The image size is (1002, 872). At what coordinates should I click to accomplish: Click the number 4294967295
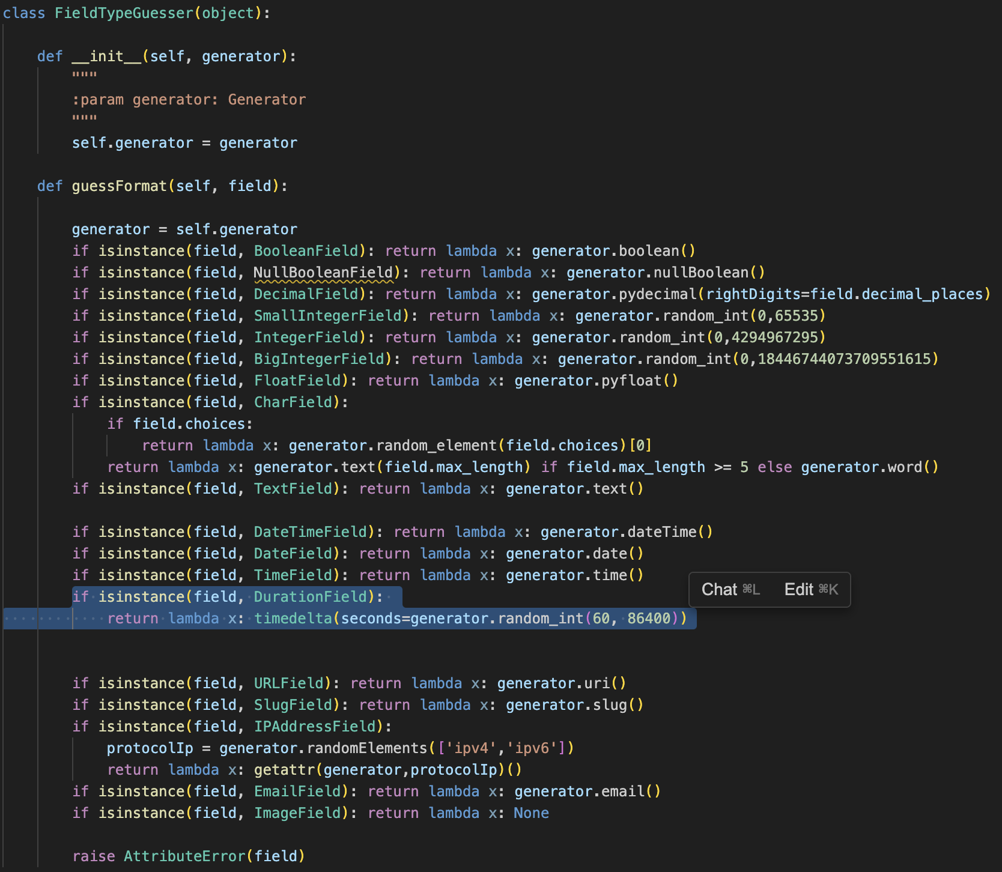(x=775, y=338)
